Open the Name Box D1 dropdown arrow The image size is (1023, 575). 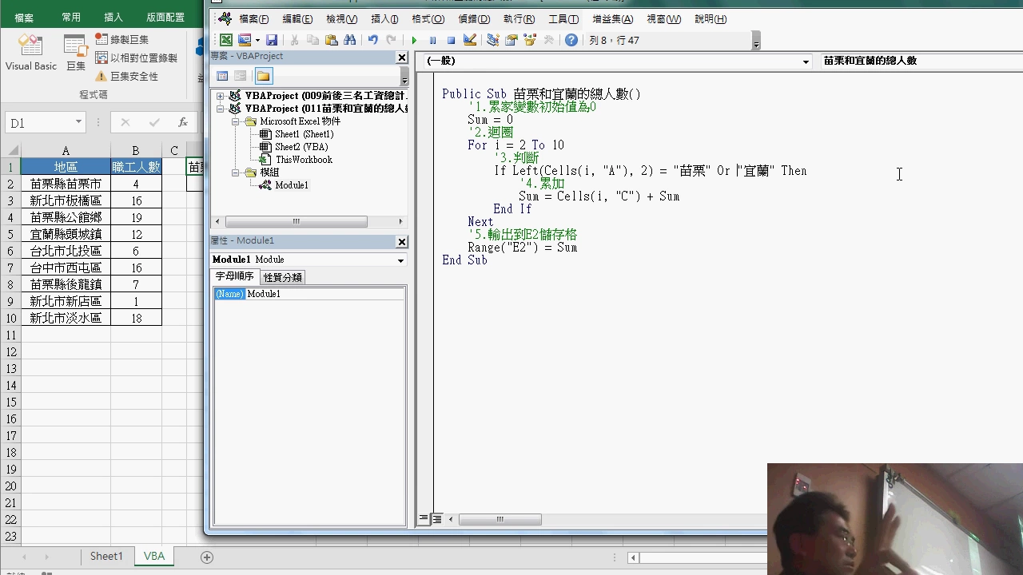click(78, 122)
